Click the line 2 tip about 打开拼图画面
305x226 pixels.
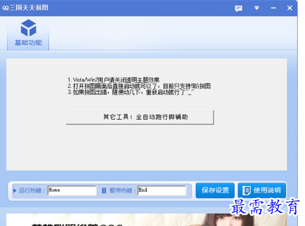pyautogui.click(x=139, y=86)
